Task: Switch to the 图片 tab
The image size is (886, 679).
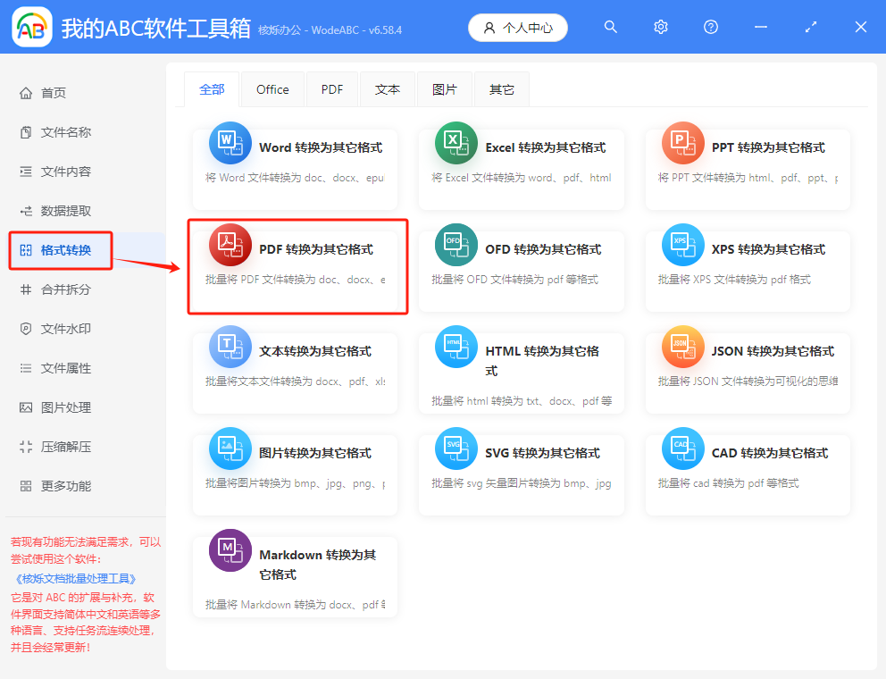Action: (x=444, y=88)
